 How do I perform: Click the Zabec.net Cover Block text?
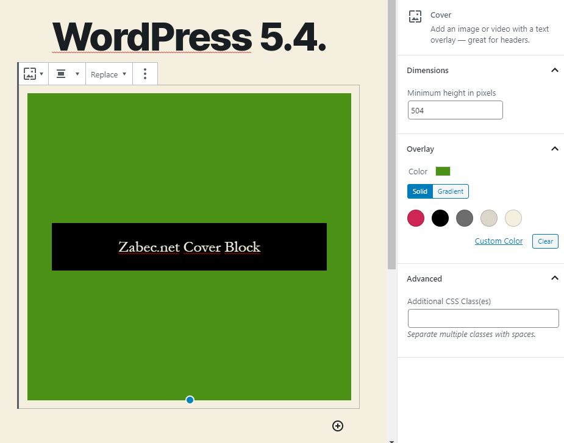pyautogui.click(x=189, y=247)
